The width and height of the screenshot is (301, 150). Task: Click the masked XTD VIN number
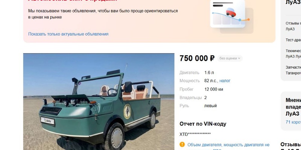click(195, 134)
